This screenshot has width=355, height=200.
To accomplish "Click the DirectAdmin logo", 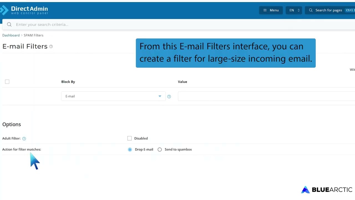I will click(24, 10).
